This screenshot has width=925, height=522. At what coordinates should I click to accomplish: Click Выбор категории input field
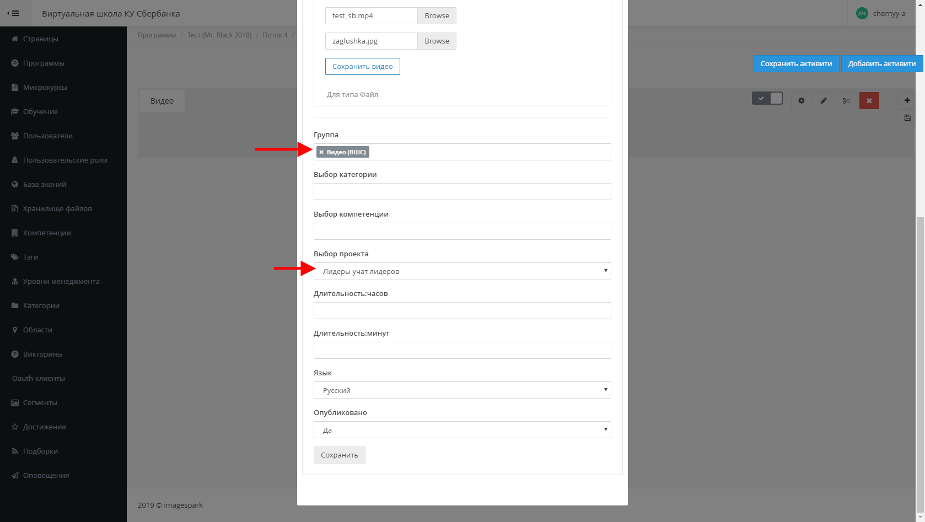[462, 191]
